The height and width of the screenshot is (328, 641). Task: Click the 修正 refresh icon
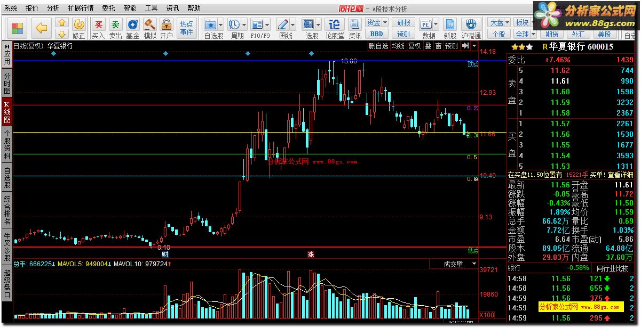tap(79, 24)
